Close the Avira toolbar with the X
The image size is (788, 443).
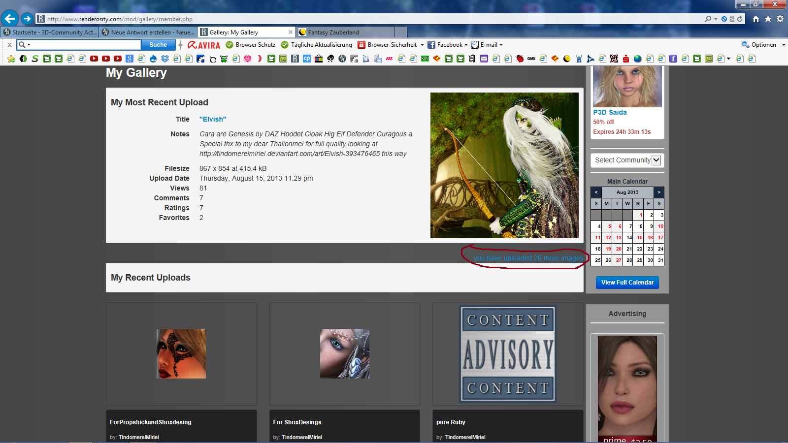coord(9,45)
